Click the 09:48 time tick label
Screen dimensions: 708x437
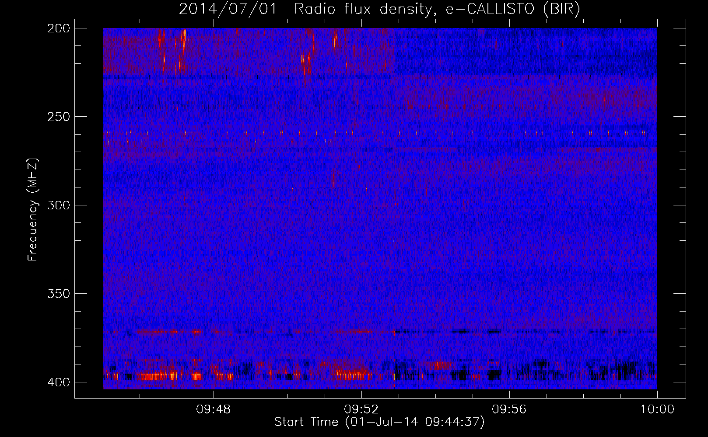coord(214,409)
